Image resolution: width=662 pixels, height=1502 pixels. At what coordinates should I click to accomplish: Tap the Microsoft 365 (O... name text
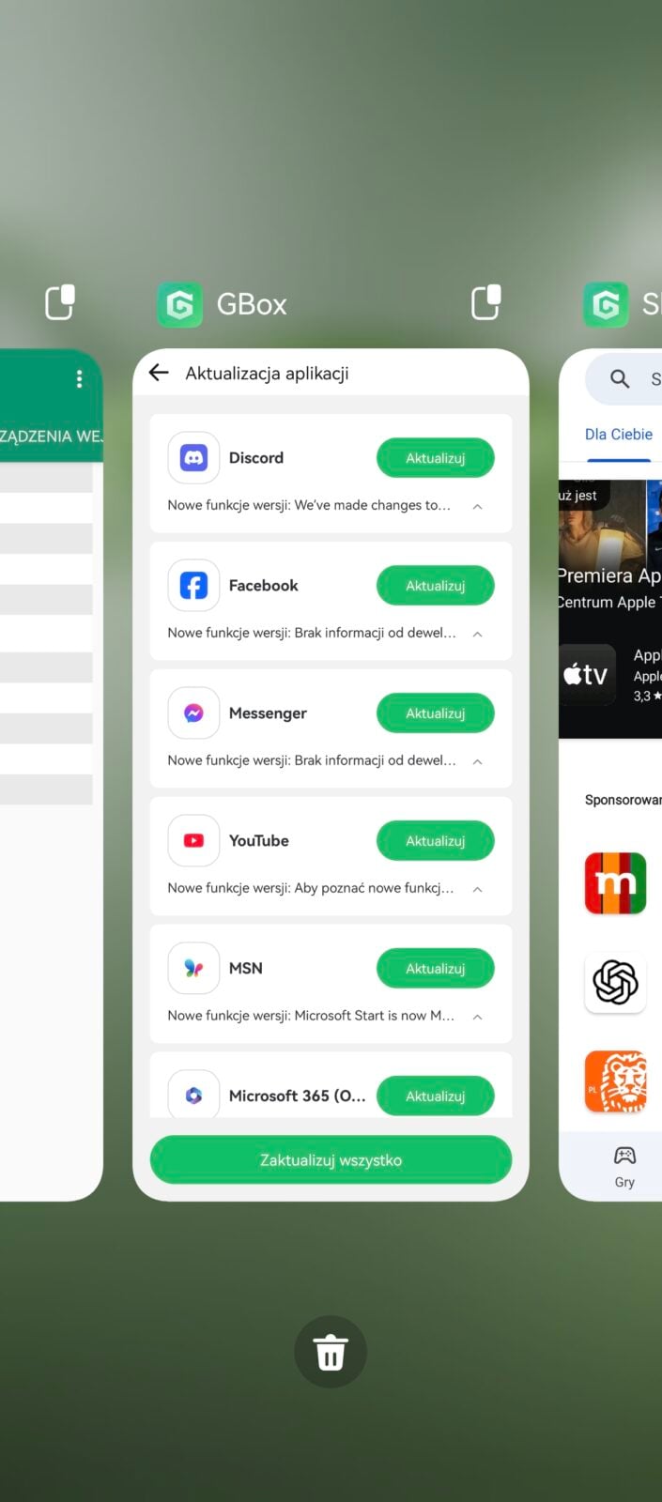tap(297, 1096)
